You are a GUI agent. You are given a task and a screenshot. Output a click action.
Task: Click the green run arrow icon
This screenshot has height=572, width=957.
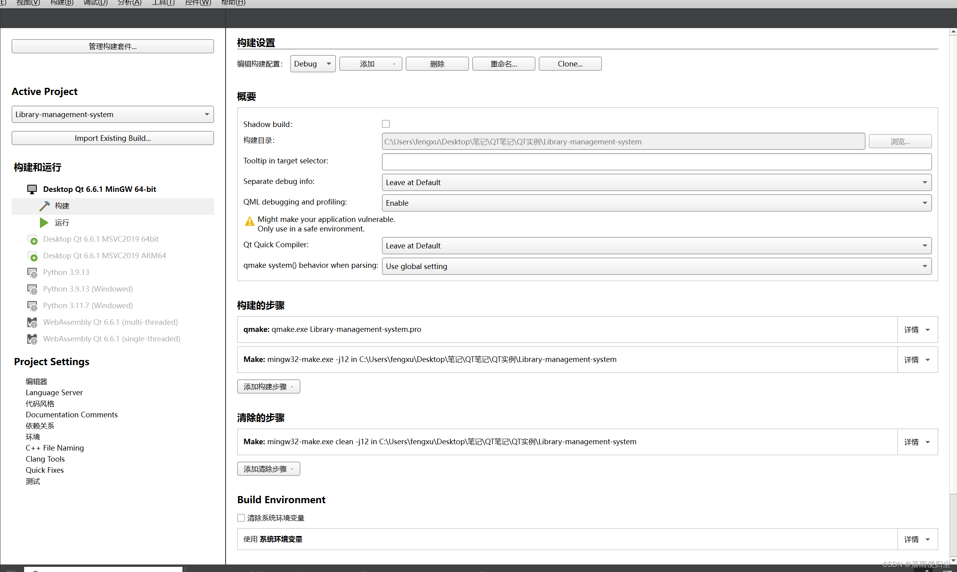pos(44,223)
